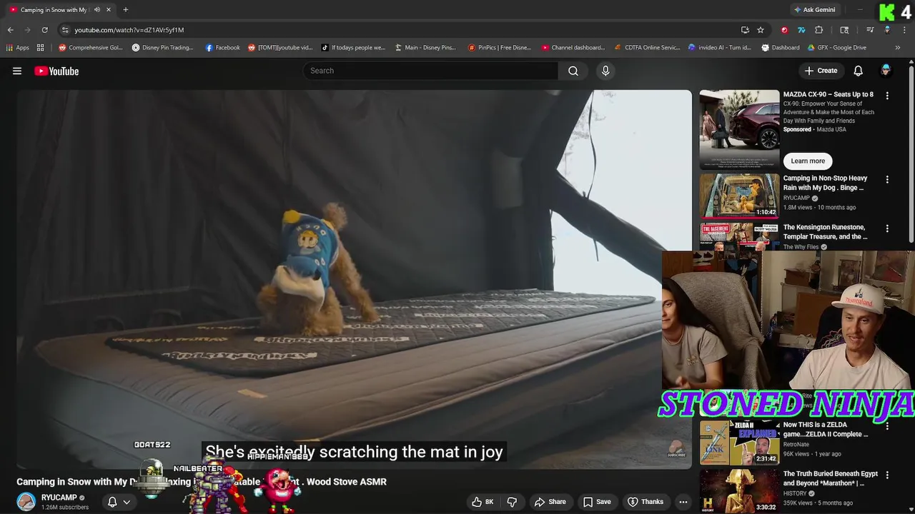
Task: Open the browser extensions puzzle icon
Action: [819, 30]
